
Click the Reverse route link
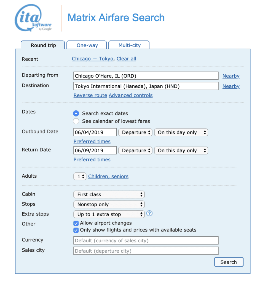click(x=90, y=95)
